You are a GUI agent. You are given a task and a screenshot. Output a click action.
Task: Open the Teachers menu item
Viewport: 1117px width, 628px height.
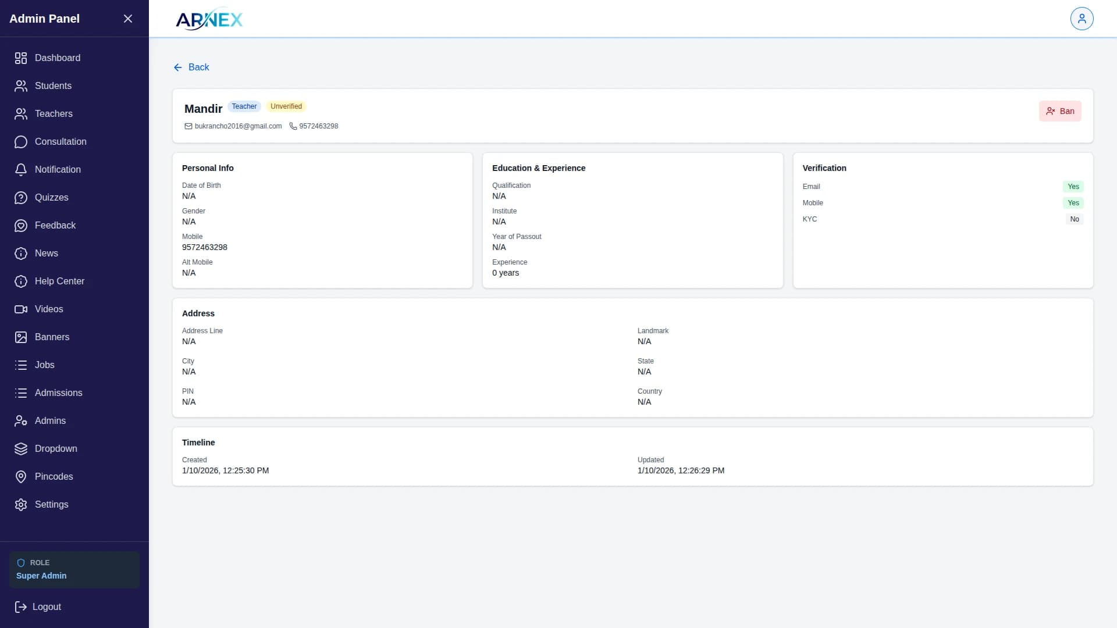pyautogui.click(x=54, y=114)
